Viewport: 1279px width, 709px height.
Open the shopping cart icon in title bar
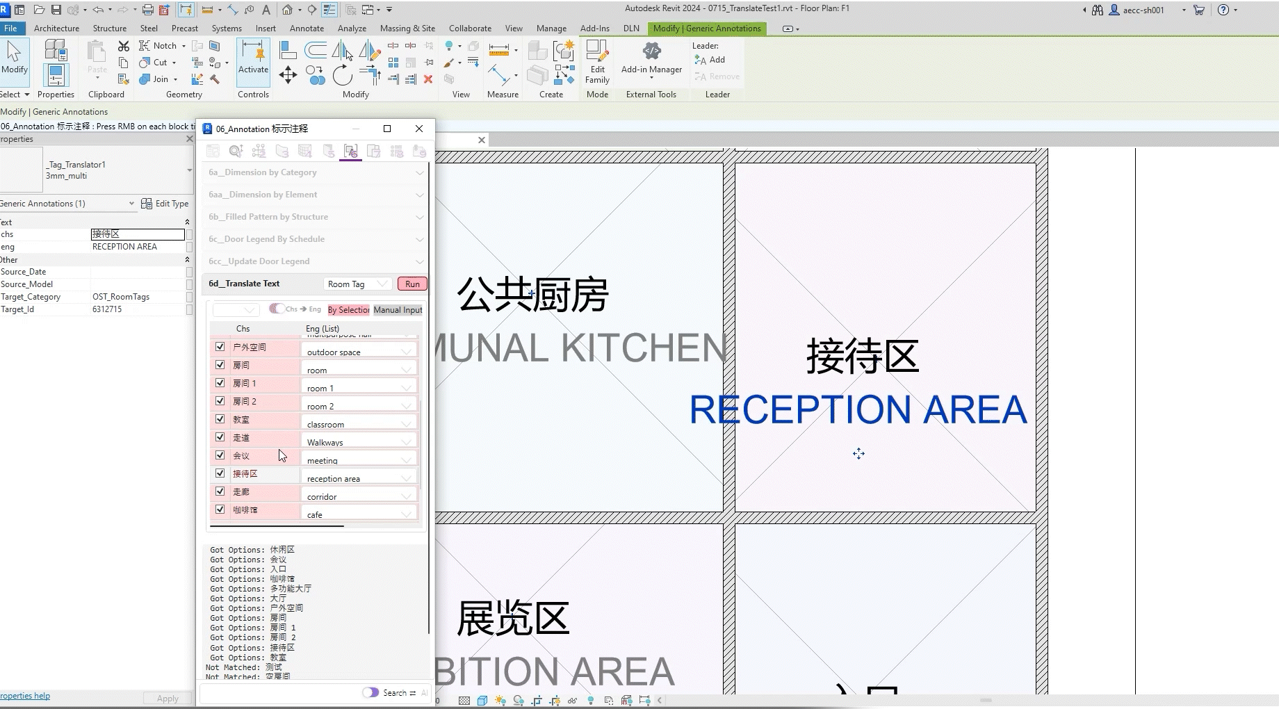(x=1198, y=10)
